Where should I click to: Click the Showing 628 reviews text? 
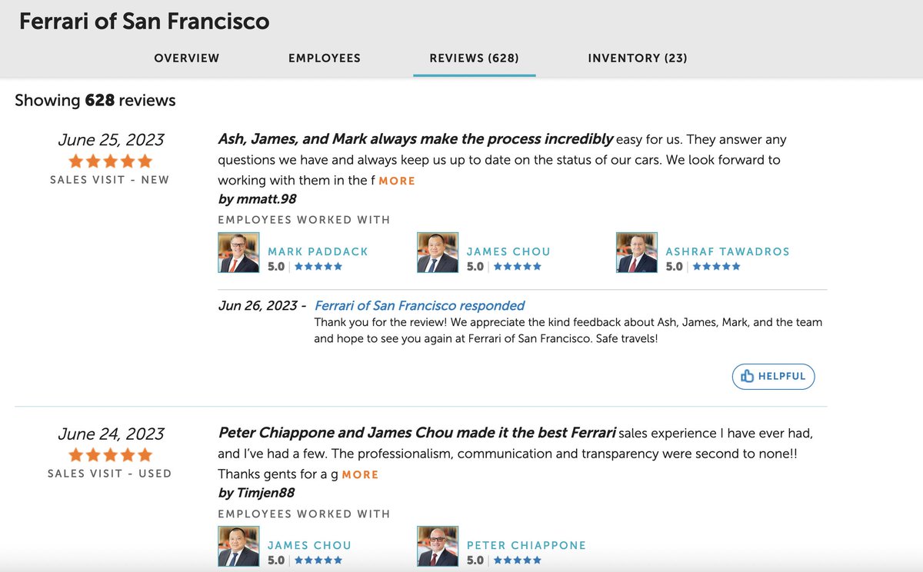pyautogui.click(x=95, y=101)
